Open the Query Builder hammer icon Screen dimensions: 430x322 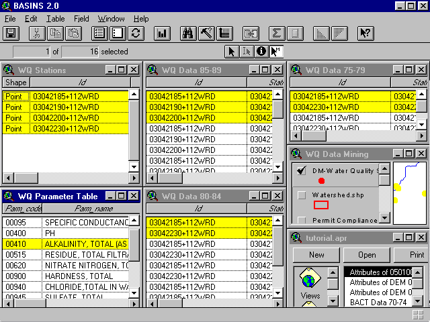(x=206, y=34)
